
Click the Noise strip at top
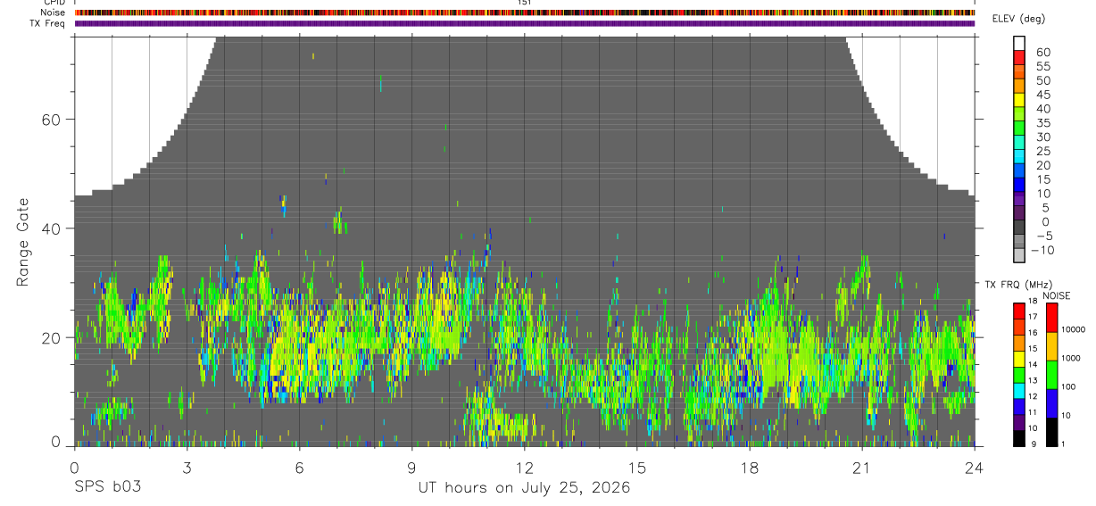525,12
